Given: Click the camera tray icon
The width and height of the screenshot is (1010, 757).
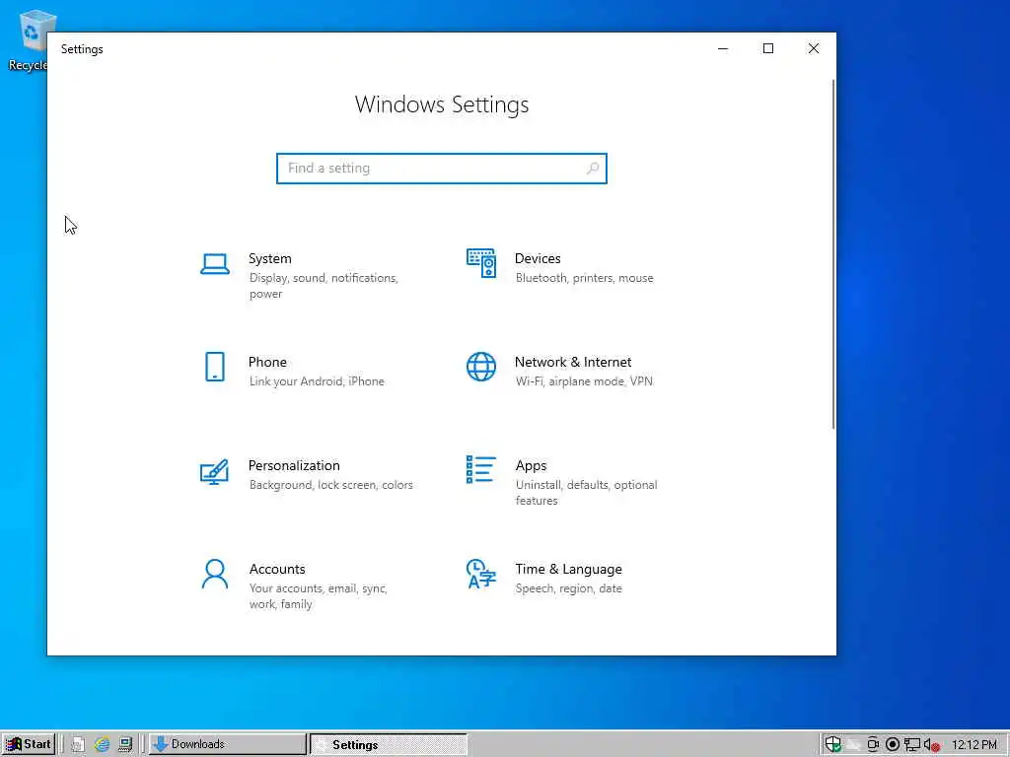Looking at the screenshot, I should (x=873, y=745).
